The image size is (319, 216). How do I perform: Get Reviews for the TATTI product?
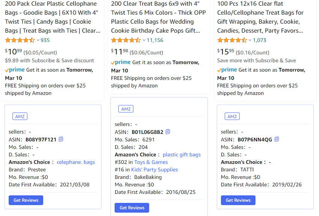point(238,200)
